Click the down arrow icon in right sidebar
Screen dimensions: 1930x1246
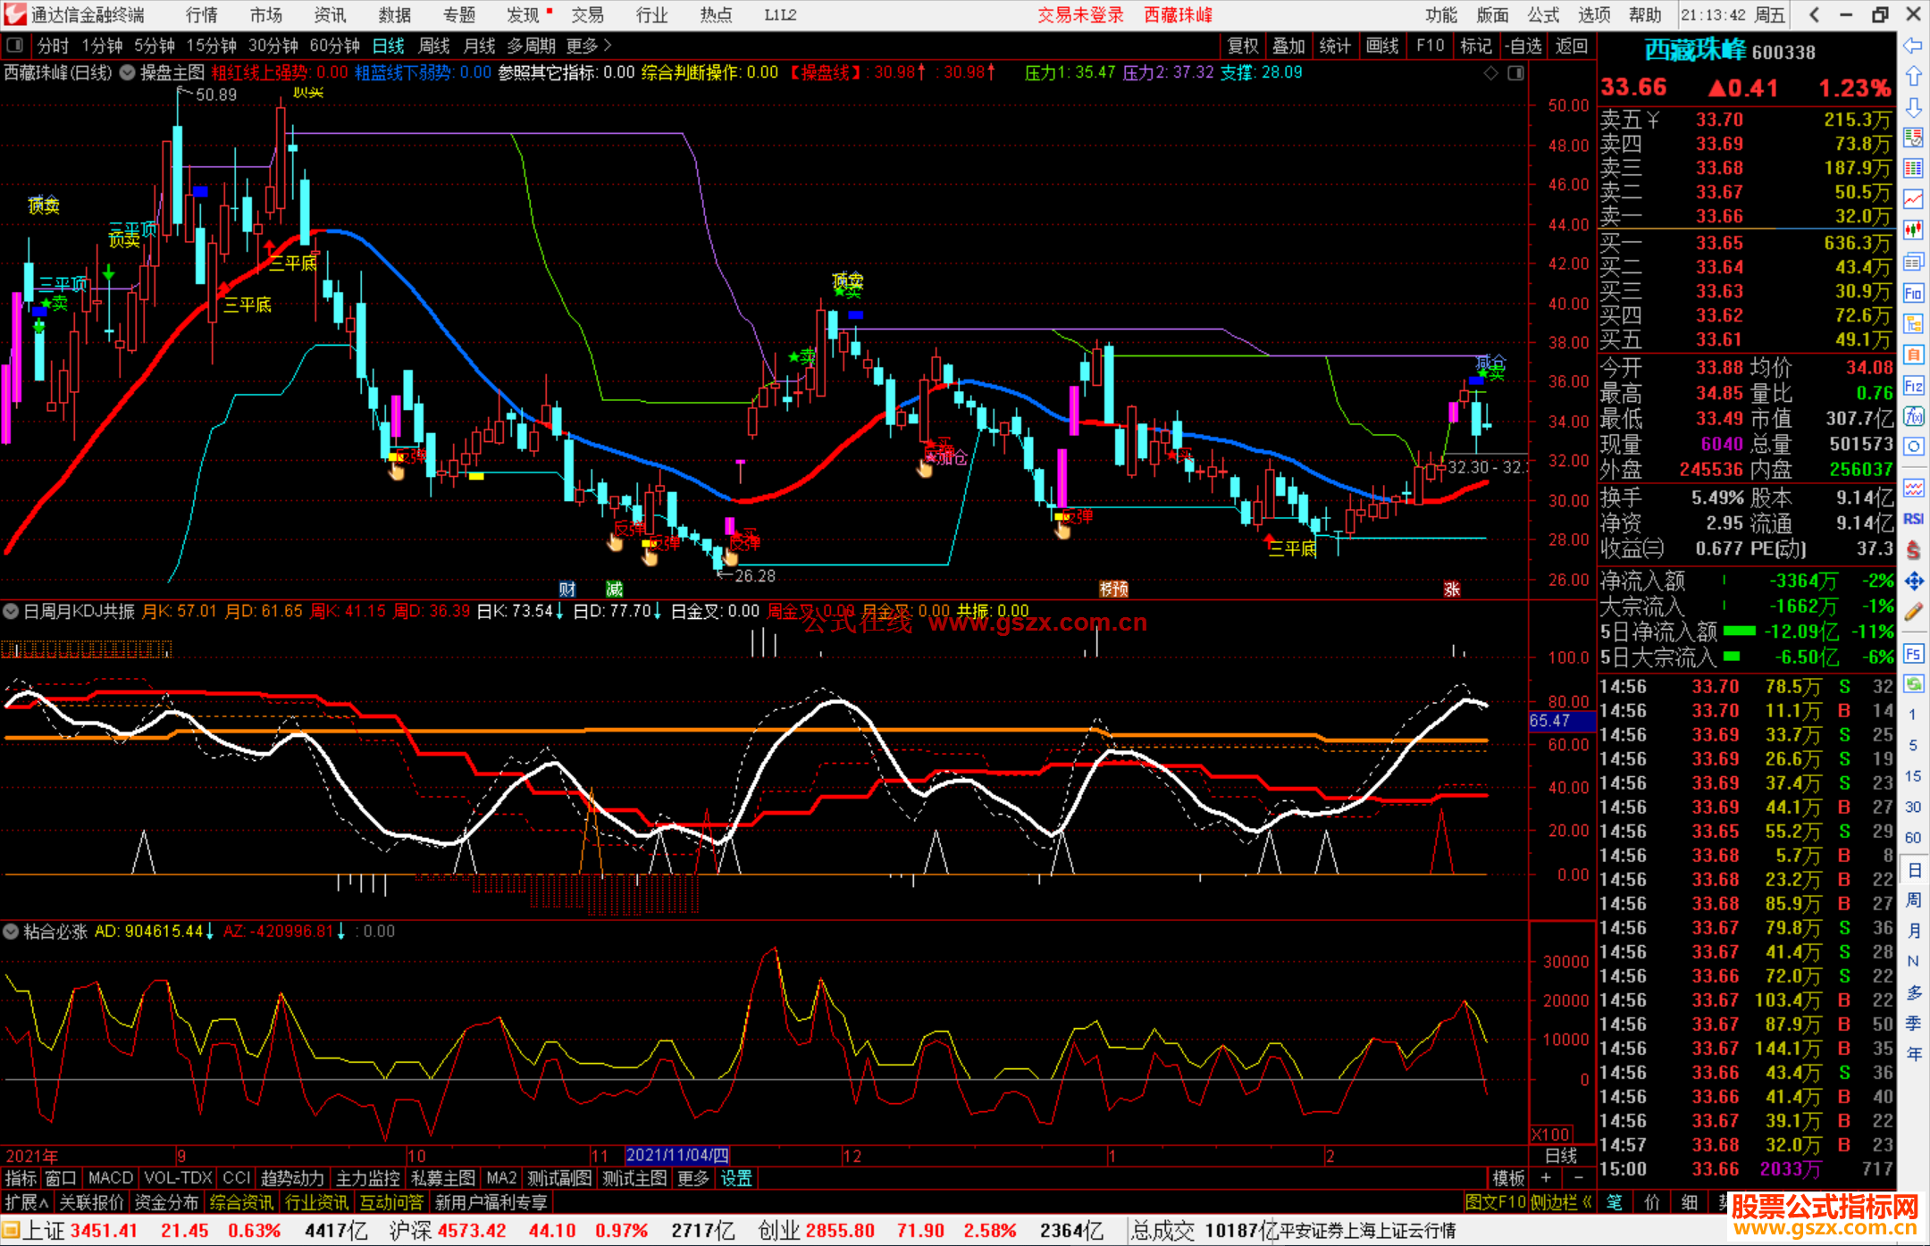click(x=1913, y=107)
